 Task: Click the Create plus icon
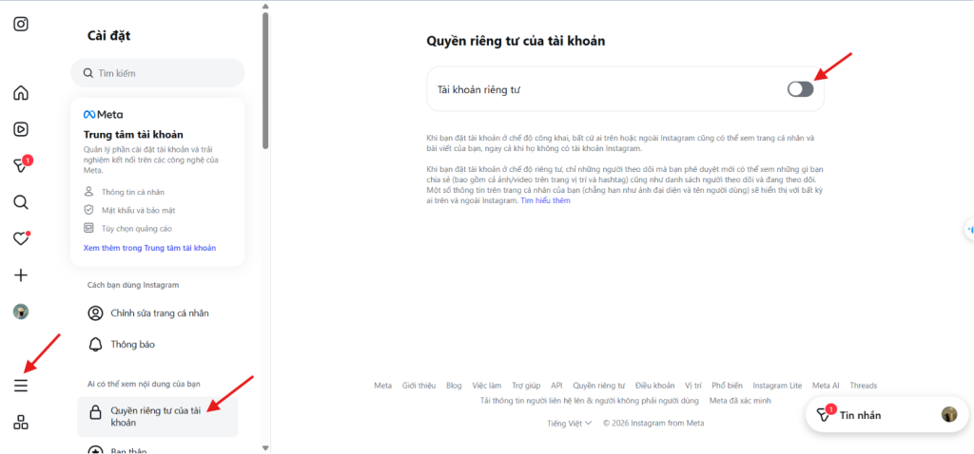pos(21,275)
